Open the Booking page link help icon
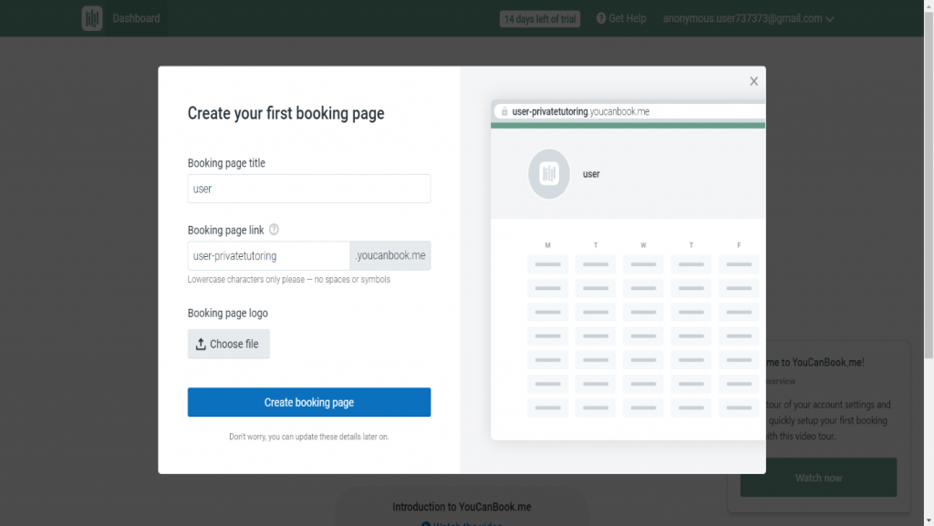 coord(274,230)
